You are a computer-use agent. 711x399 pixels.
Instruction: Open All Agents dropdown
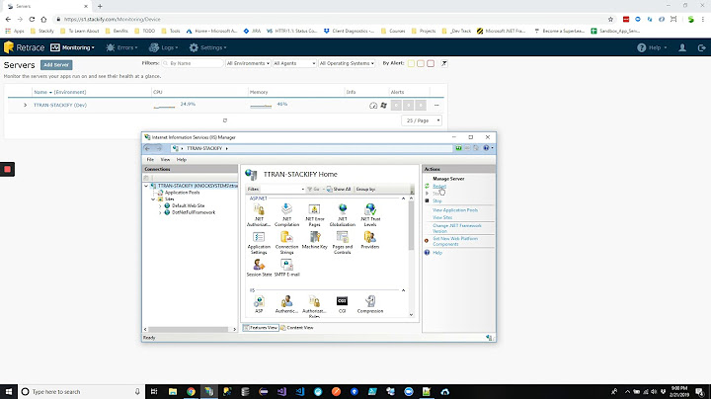[x=294, y=63]
